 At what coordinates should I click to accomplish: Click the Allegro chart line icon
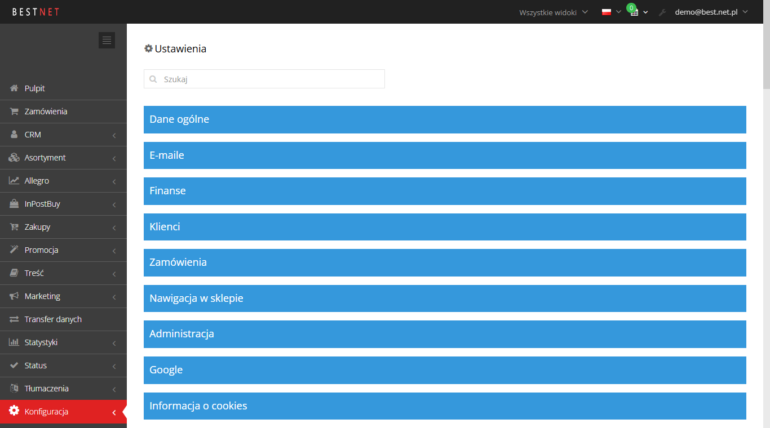[14, 181]
